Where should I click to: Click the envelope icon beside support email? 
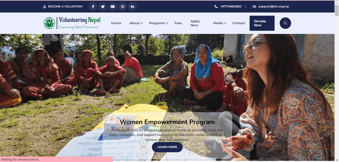coord(254,7)
